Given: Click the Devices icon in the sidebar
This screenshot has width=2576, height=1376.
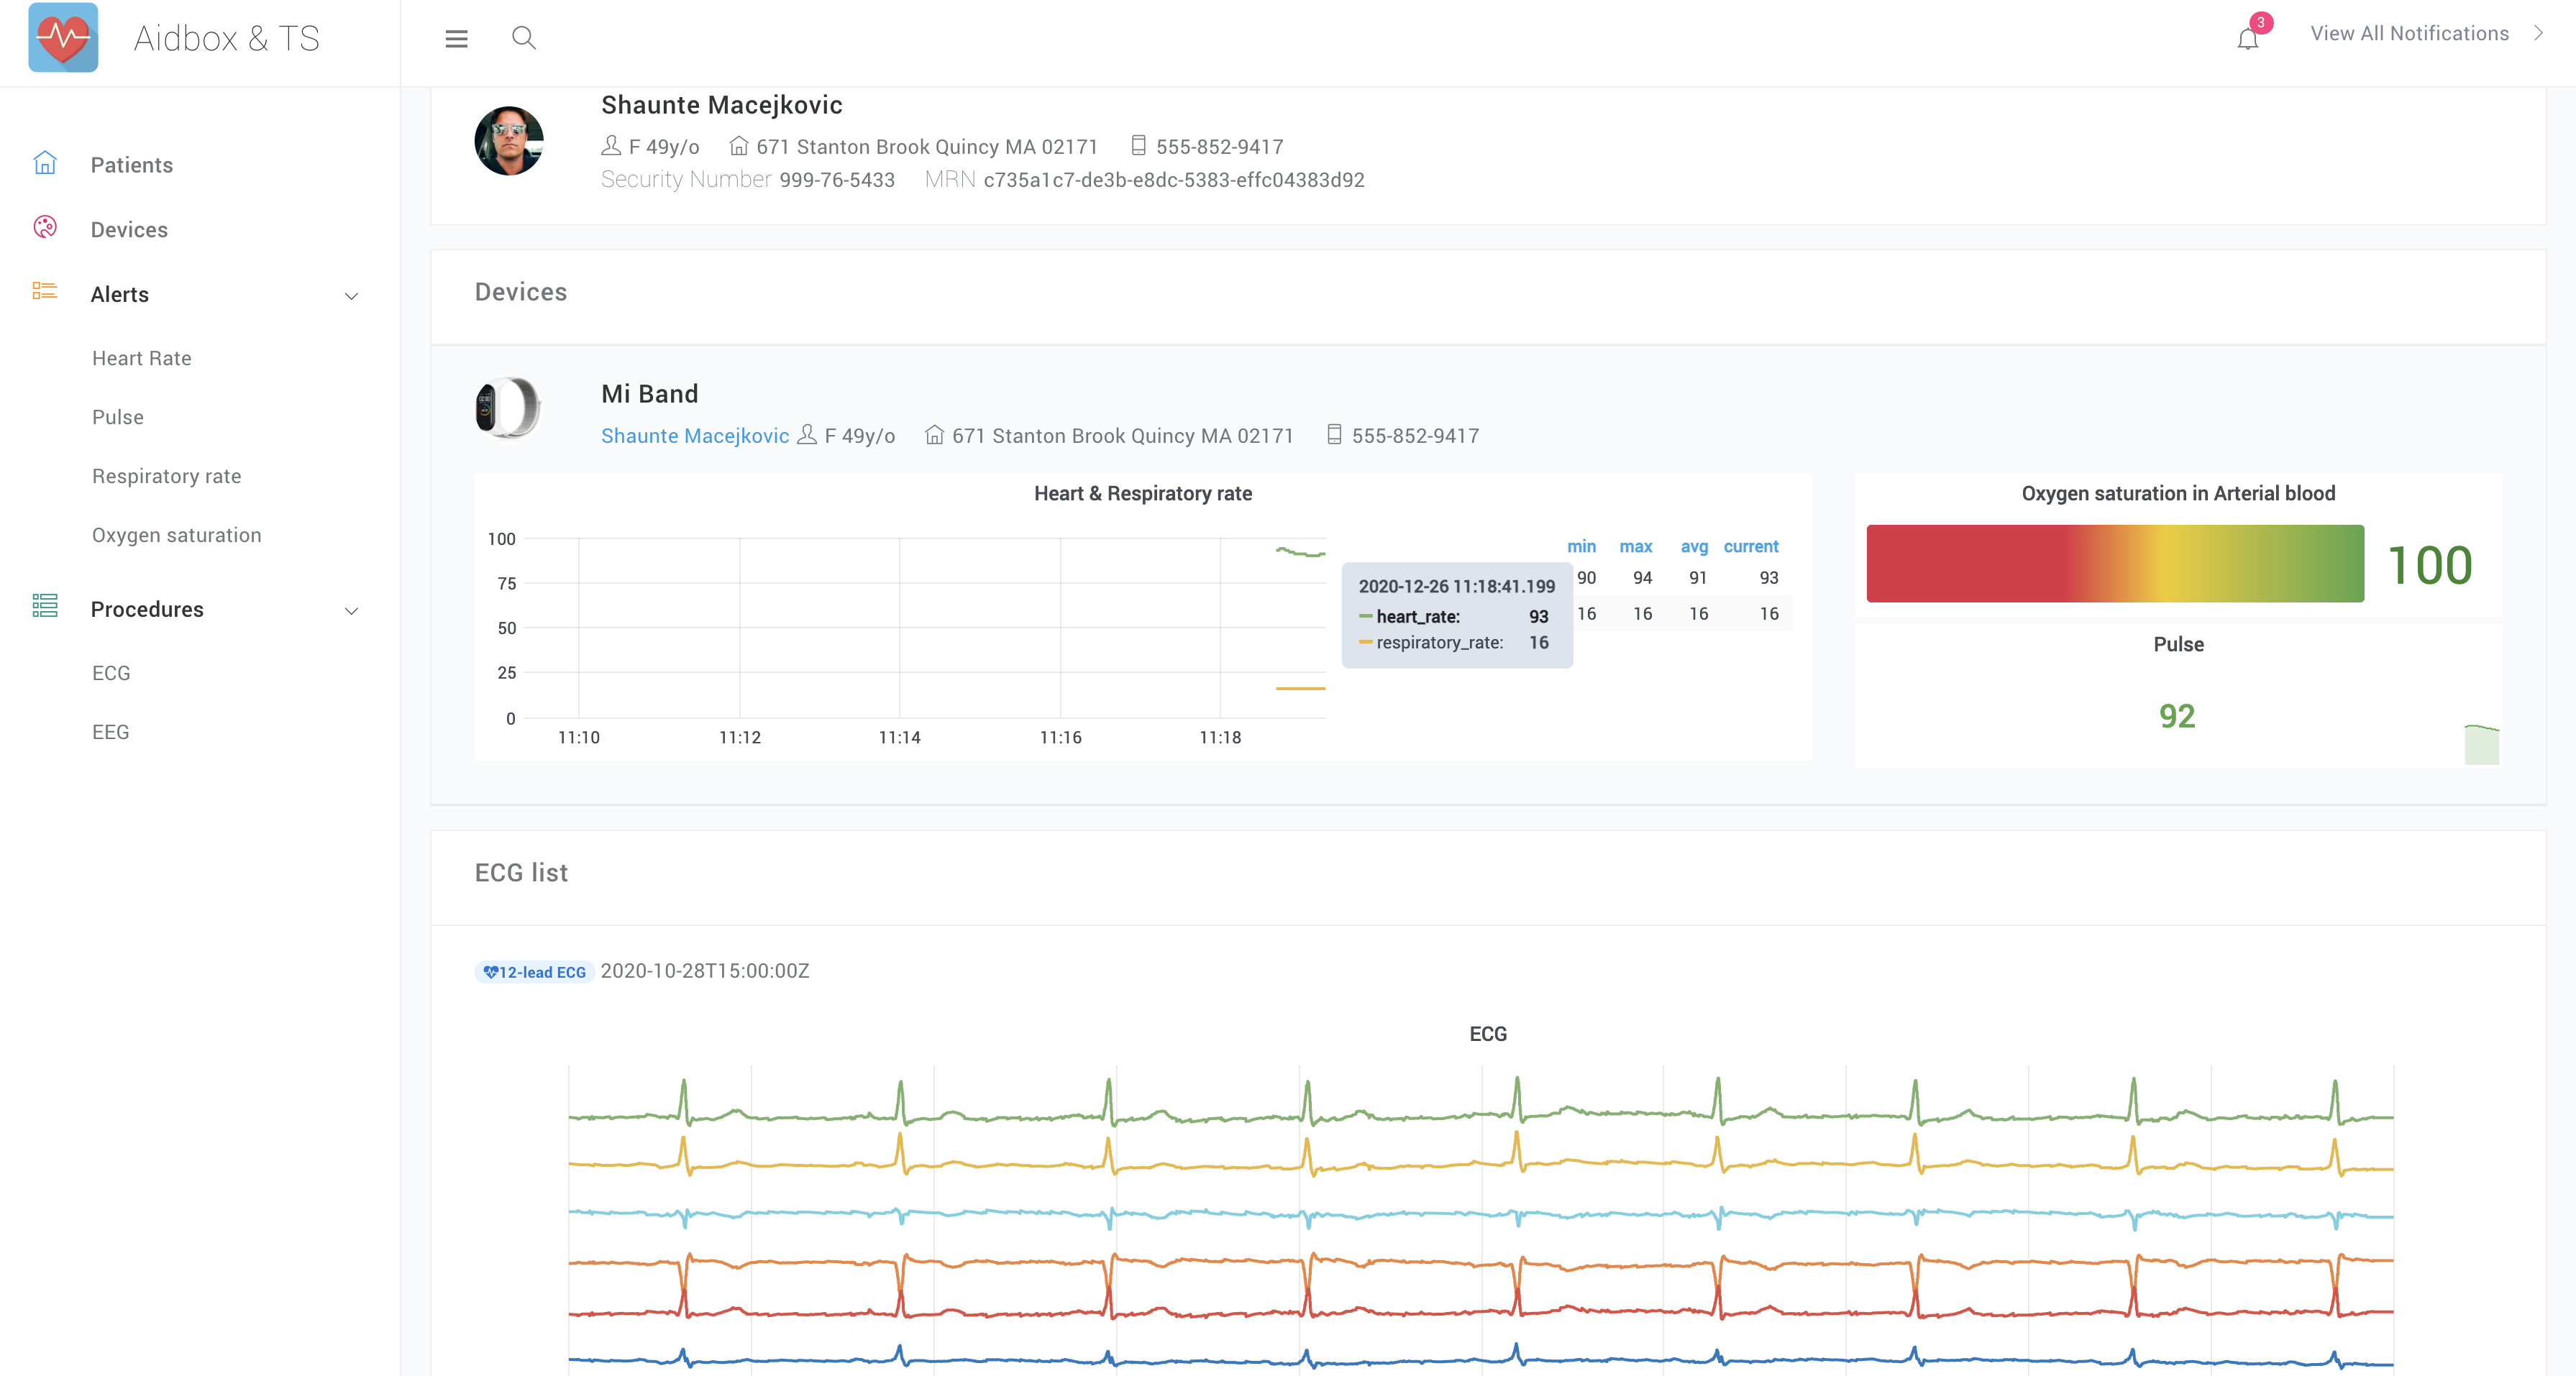Looking at the screenshot, I should (x=46, y=228).
